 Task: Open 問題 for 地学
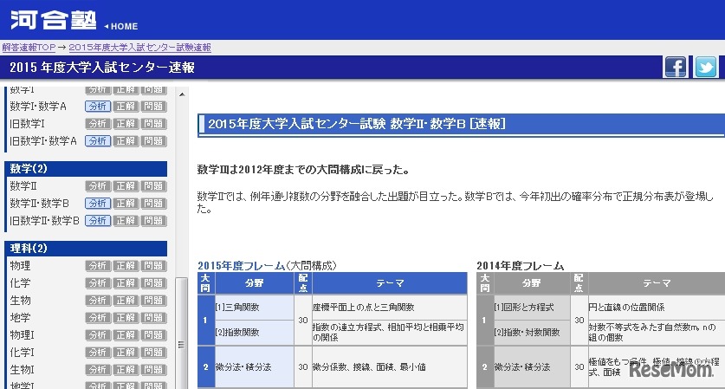click(x=153, y=318)
